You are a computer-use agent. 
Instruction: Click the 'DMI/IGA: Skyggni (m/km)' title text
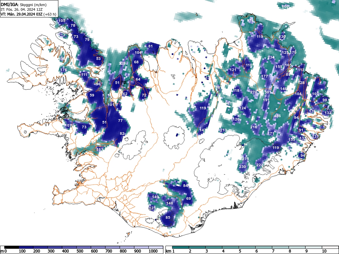24,5
